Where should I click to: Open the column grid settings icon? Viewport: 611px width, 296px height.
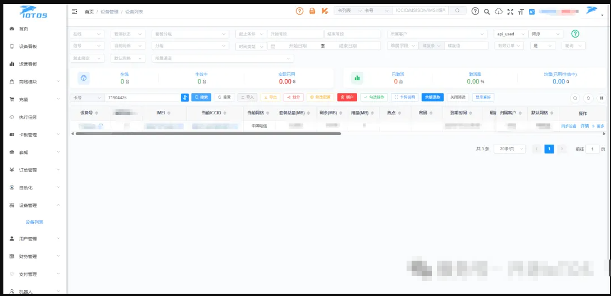pyautogui.click(x=601, y=98)
